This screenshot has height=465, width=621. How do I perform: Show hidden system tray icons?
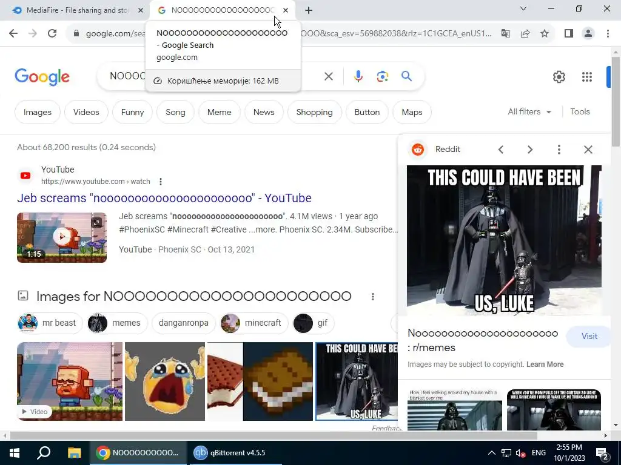tap(491, 453)
